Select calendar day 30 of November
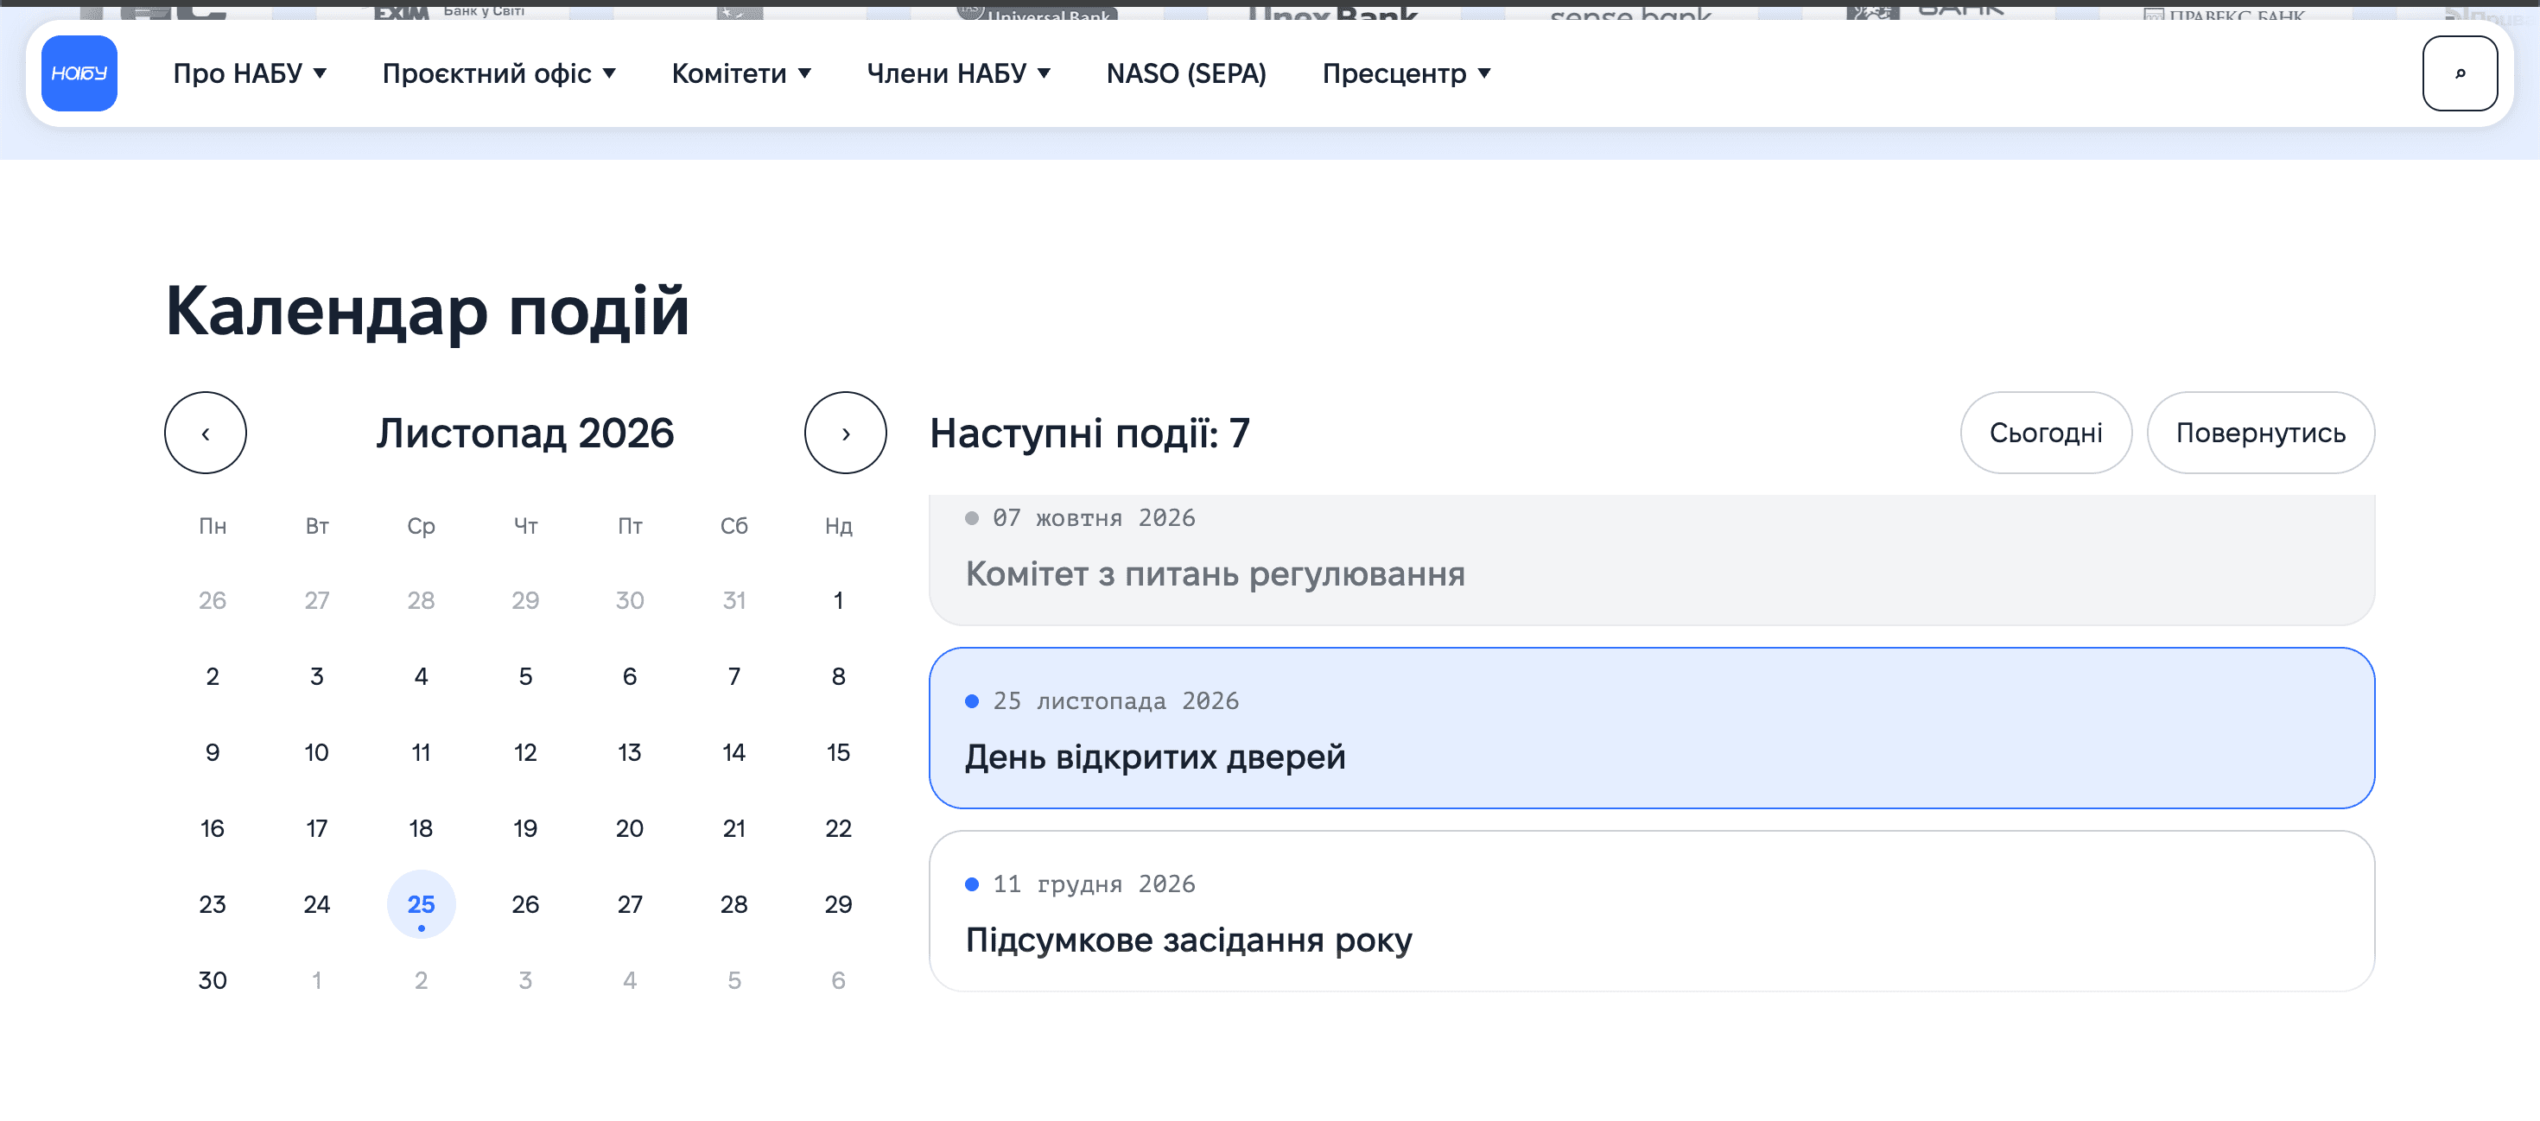 click(212, 980)
